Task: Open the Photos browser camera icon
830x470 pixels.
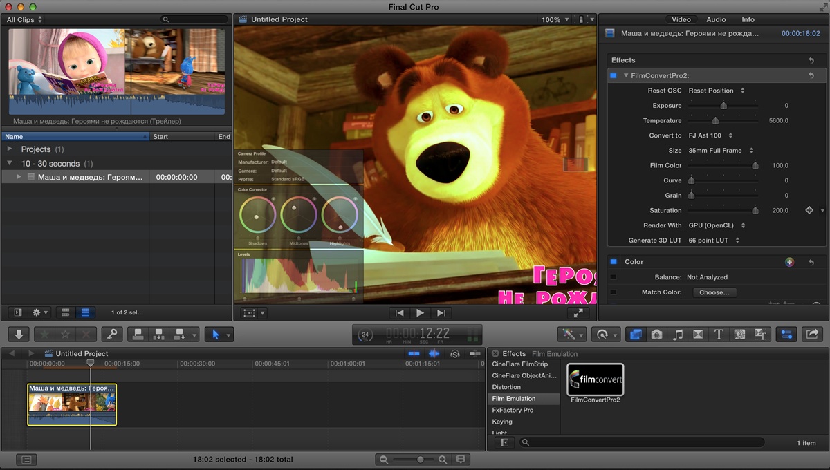Action: tap(656, 334)
